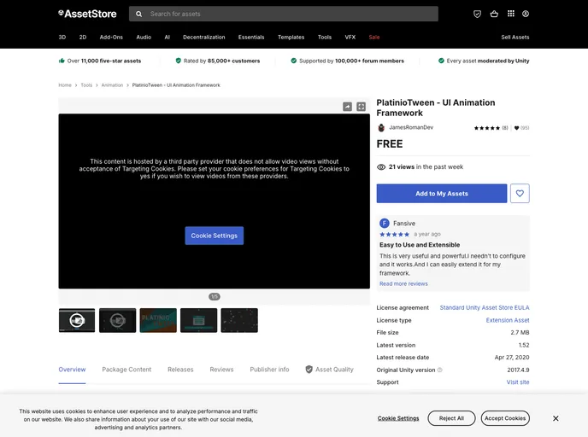This screenshot has width=588, height=437.
Task: Open the Essentials category menu
Action: click(251, 37)
